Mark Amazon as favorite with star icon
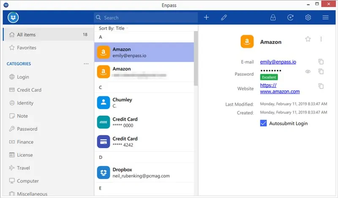Viewport: 338px width, 198px height. (x=308, y=39)
